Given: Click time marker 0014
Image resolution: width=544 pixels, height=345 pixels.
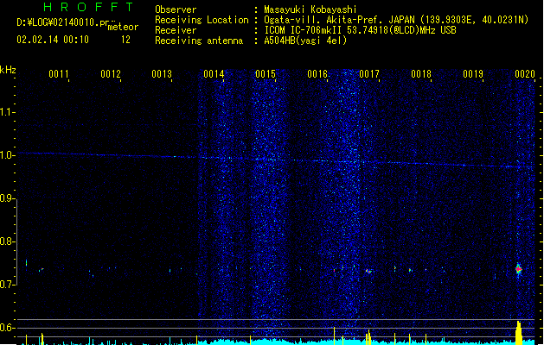Looking at the screenshot, I should point(214,74).
